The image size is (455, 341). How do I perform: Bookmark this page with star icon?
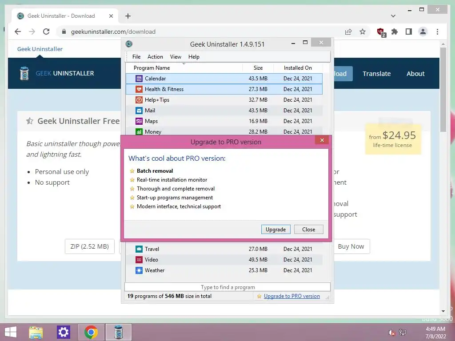pos(363,32)
